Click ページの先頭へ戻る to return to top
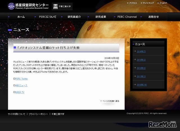The height and width of the screenshot is (131, 180). tap(111, 101)
